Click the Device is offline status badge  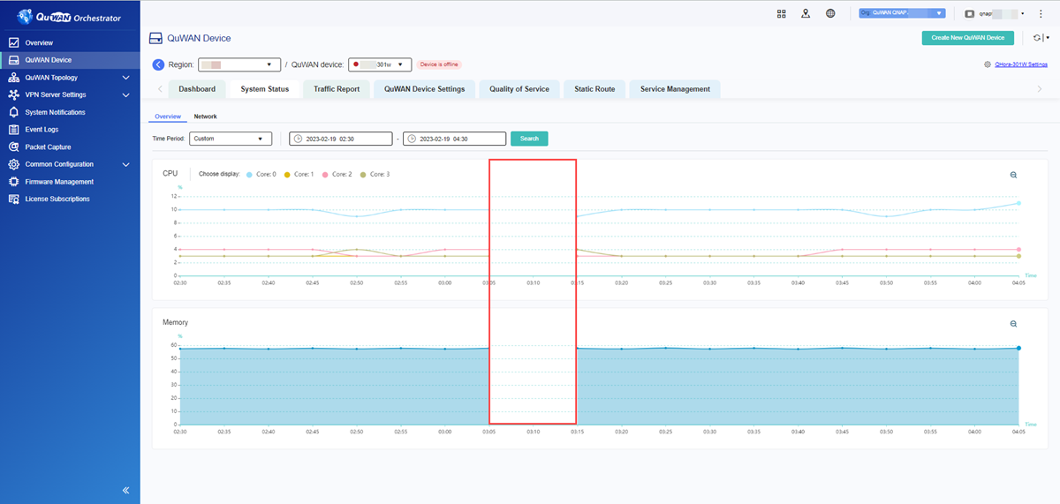(439, 64)
